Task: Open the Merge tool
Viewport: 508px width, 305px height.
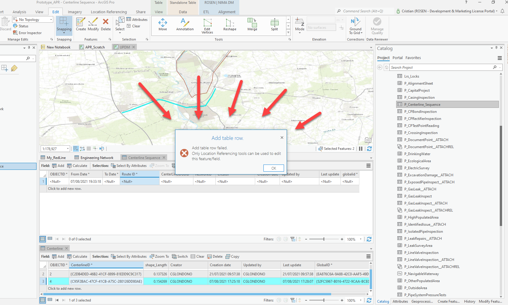Action: 252,25
